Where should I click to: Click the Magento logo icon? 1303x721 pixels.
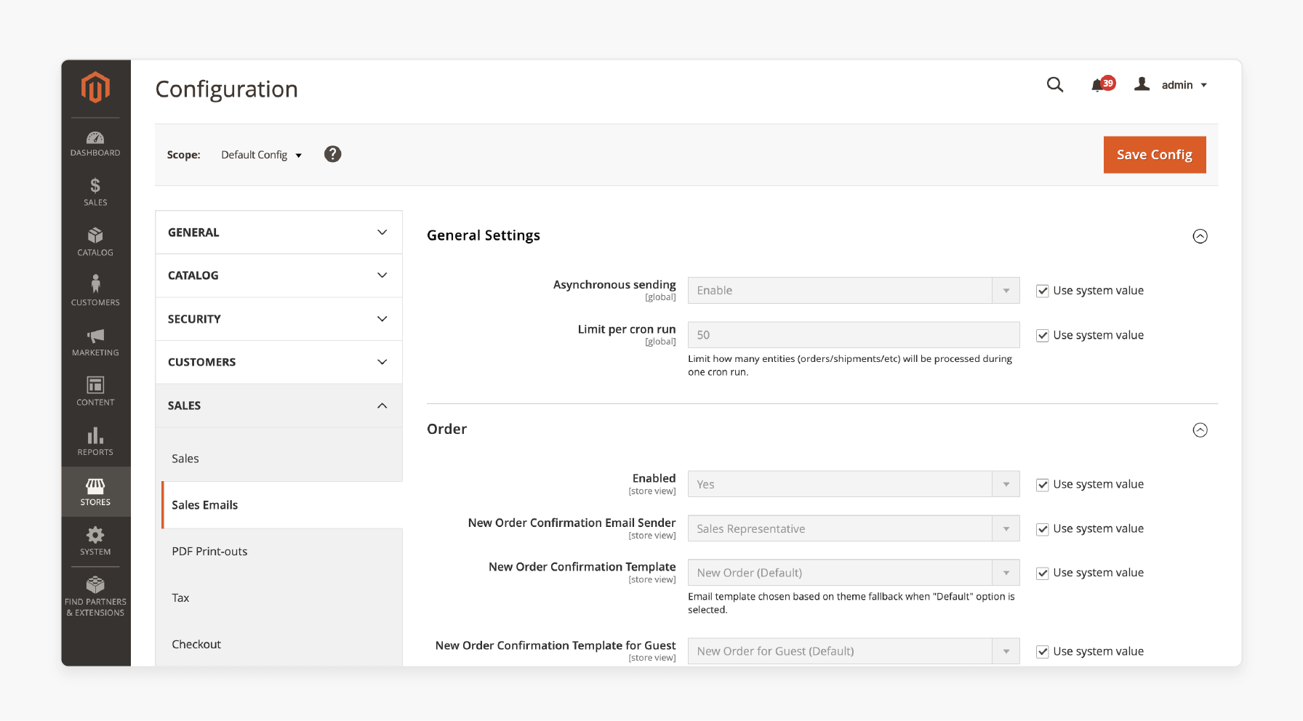click(95, 88)
